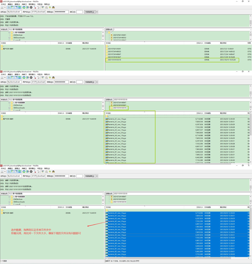Toggle transfer queue display in topmost toolbar
Viewport: 252px width, 264px height.
tap(19, 7)
